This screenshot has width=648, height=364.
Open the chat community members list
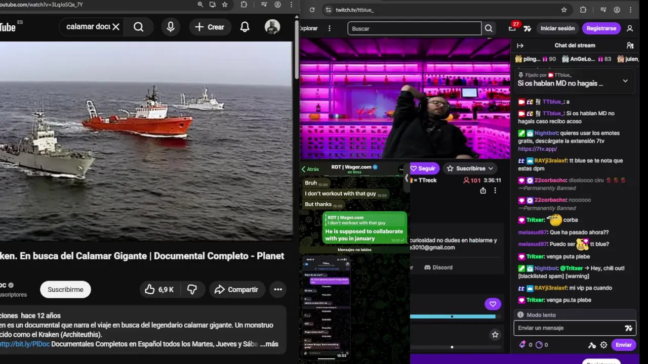click(x=630, y=45)
